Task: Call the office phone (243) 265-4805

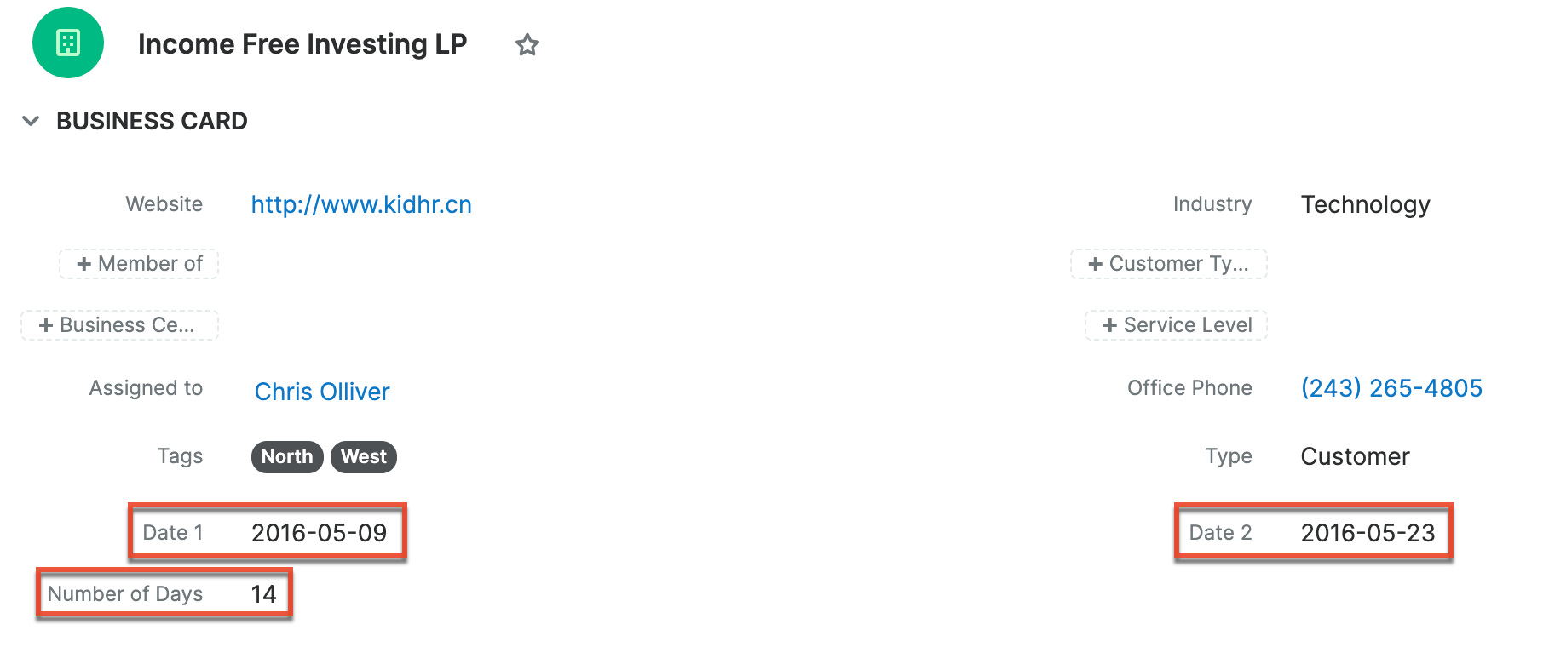Action: pos(1391,388)
